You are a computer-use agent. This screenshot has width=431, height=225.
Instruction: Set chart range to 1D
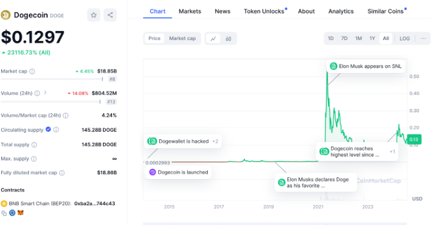[331, 38]
